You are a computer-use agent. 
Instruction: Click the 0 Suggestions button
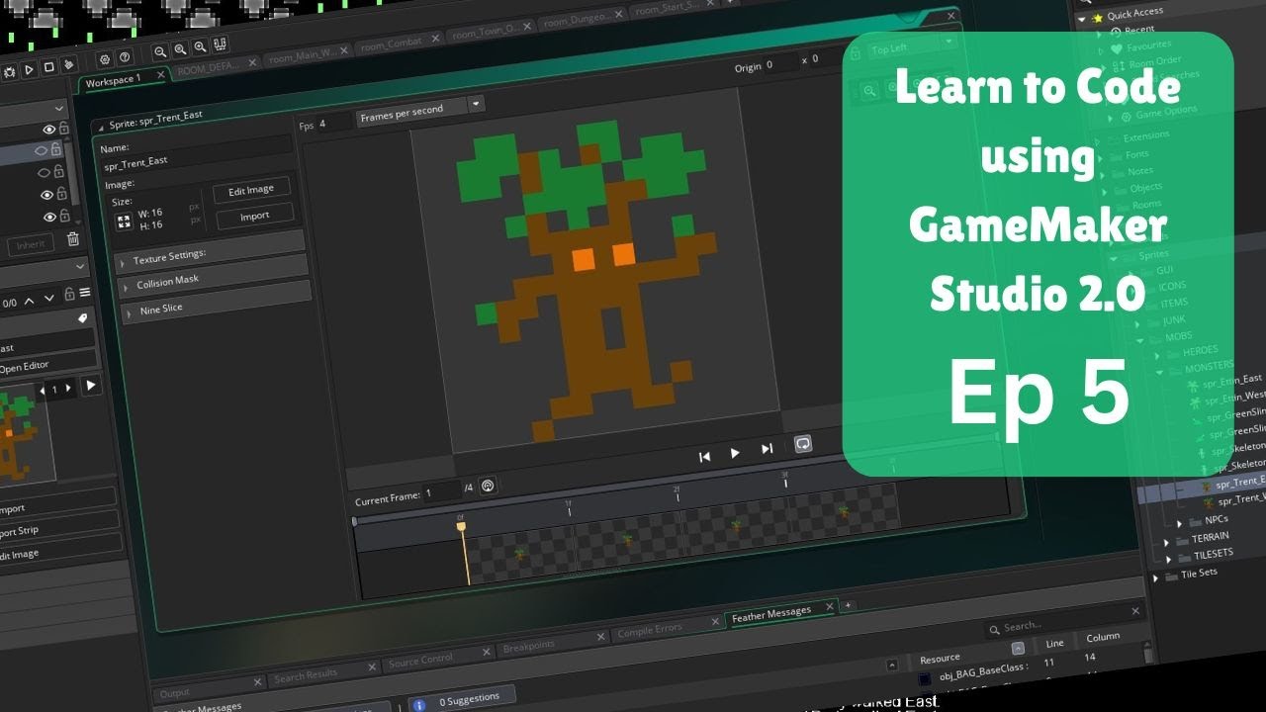click(x=462, y=700)
